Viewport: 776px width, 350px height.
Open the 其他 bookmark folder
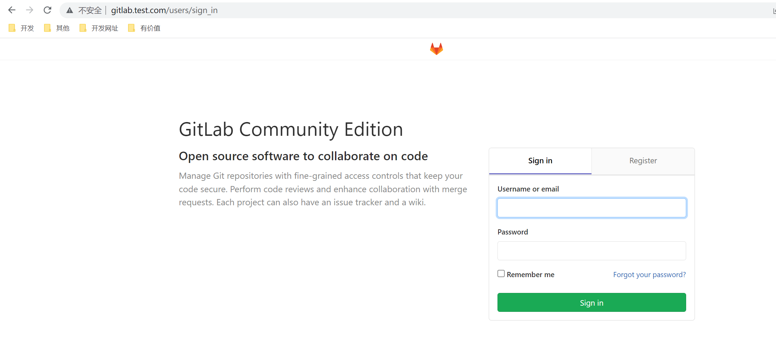(57, 28)
